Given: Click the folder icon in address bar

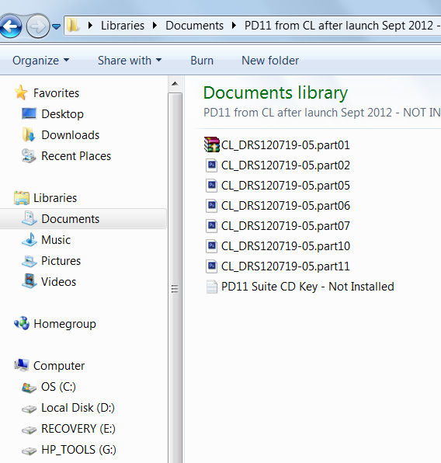Looking at the screenshot, I should [x=73, y=26].
